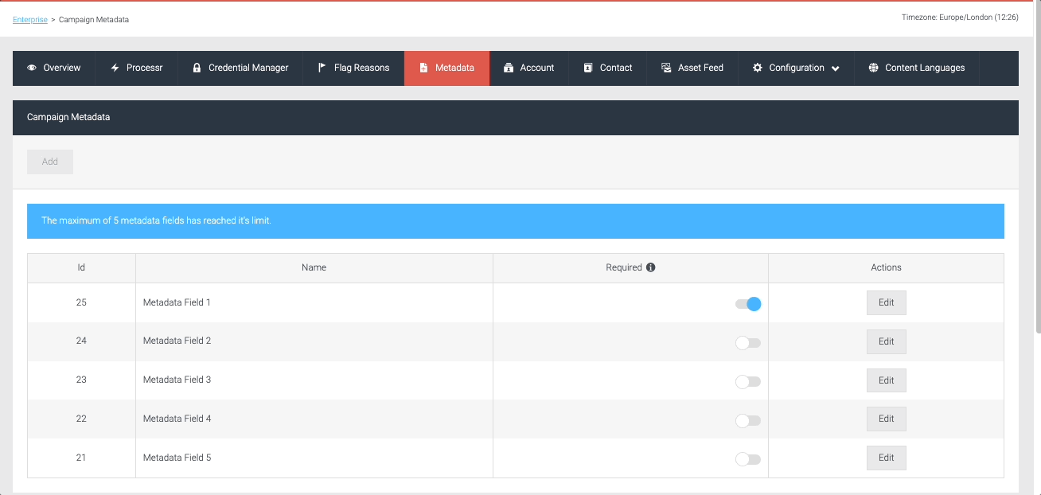Open Content Languages tab
The height and width of the screenshot is (495, 1041).
pyautogui.click(x=917, y=68)
